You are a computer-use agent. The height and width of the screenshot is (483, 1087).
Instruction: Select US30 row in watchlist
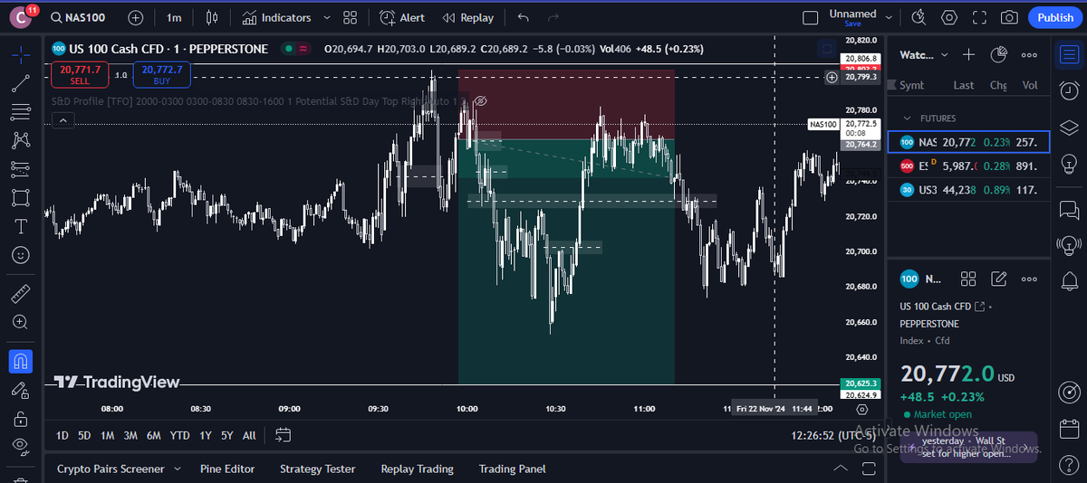tap(967, 189)
